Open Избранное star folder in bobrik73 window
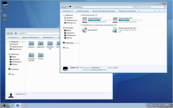The width and height of the screenshot is (173, 108). coord(41,43)
